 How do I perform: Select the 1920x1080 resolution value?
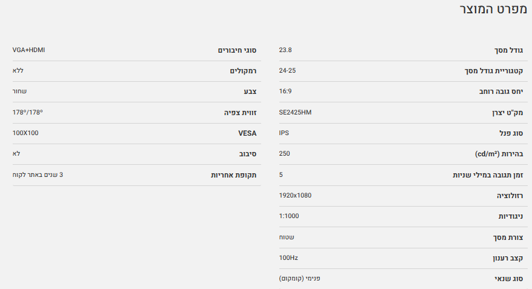tap(295, 195)
